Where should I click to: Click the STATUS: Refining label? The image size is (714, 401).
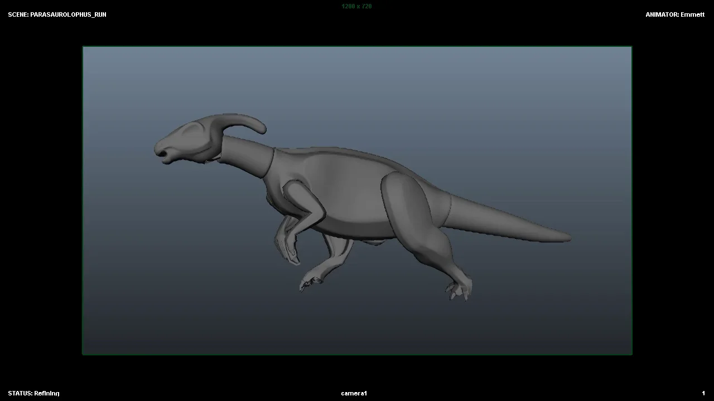(x=33, y=393)
